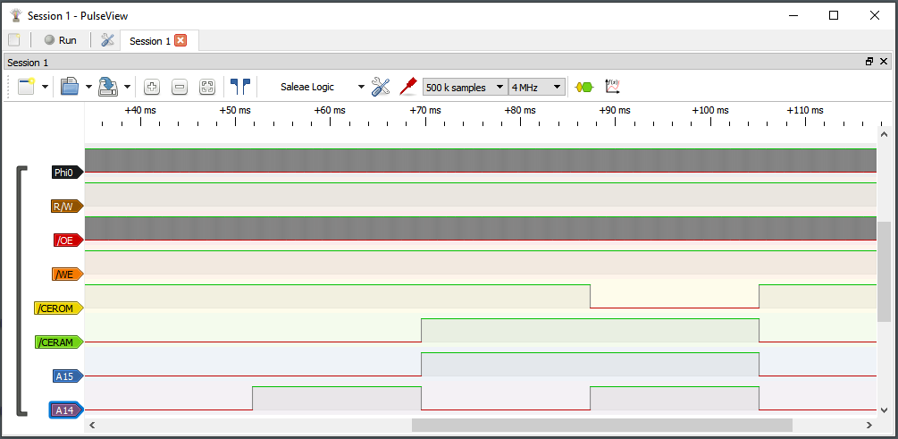Expand the open file dropdown arrow
The height and width of the screenshot is (439, 898).
point(88,87)
